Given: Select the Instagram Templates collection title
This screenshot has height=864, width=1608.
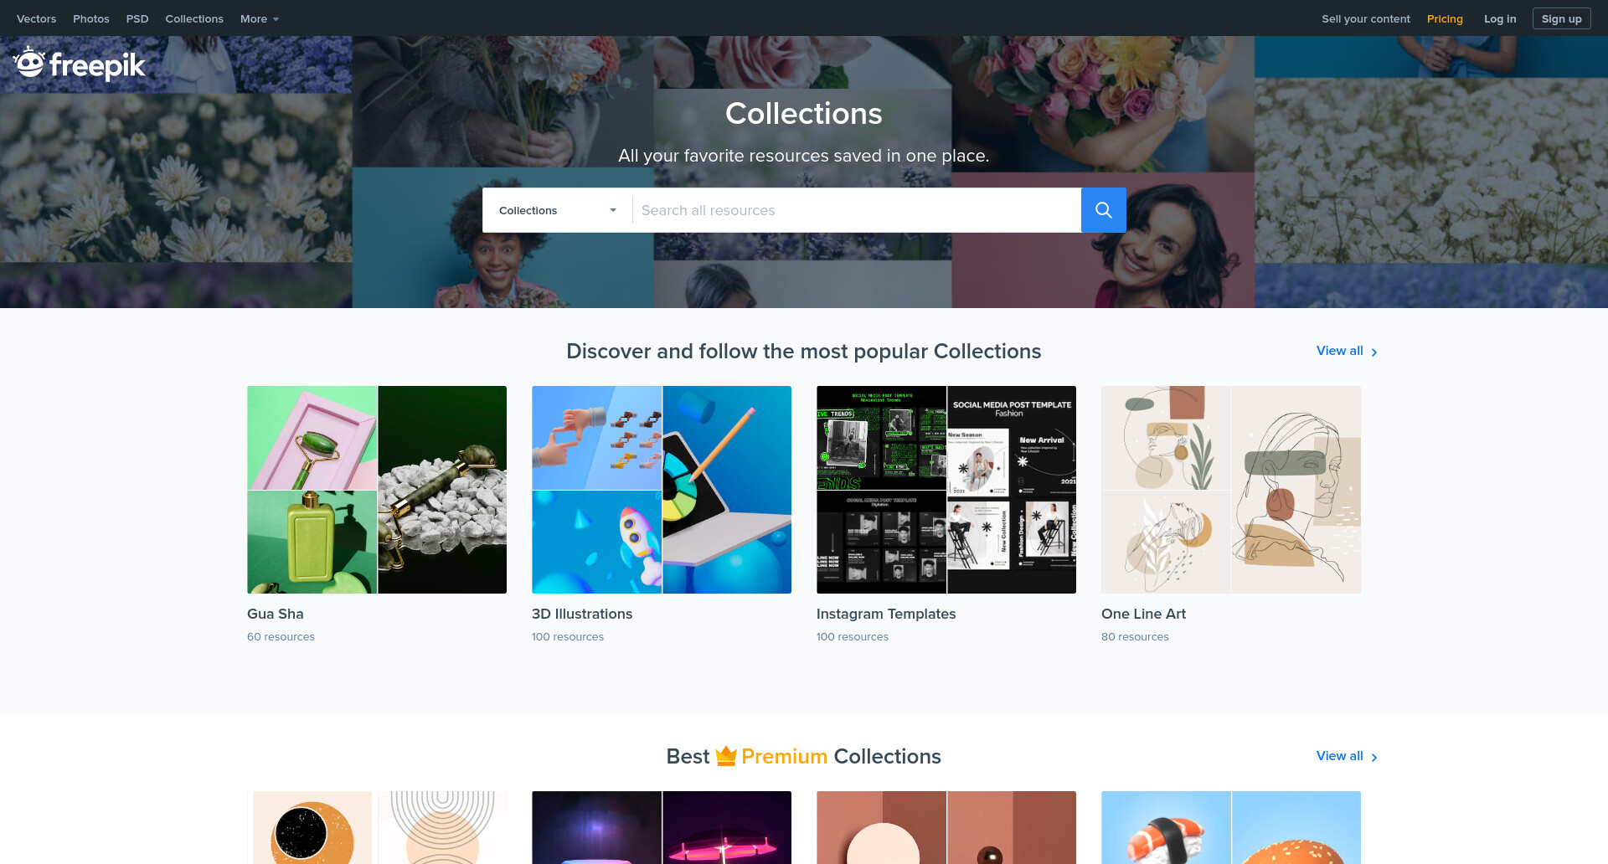Looking at the screenshot, I should (x=886, y=614).
